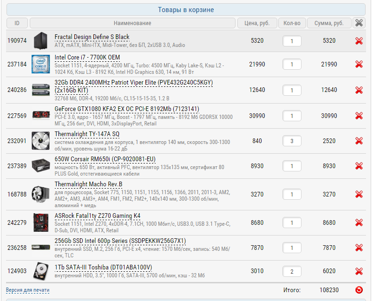Edit quantity field for Thermalright TY-147A
Image resolution: width=373 pixels, height=301 pixels.
click(292, 141)
